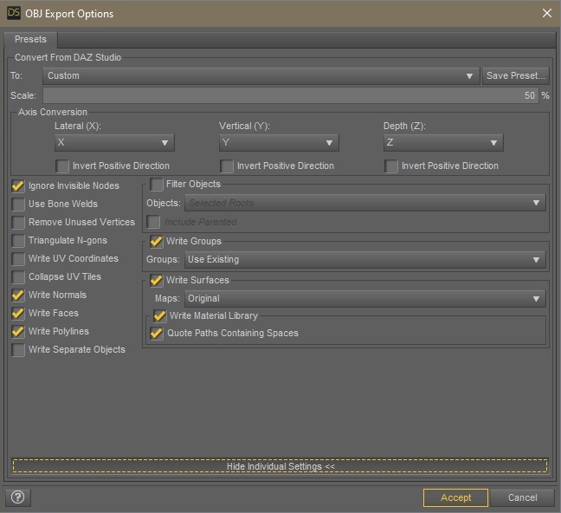Screen dimensions: 561x513
Task: Close the OBJ Export Options dialog
Action: pyautogui.click(x=546, y=13)
